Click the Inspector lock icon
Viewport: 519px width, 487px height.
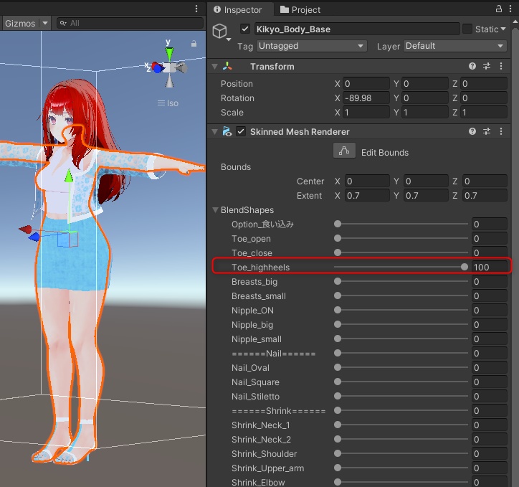pos(499,9)
